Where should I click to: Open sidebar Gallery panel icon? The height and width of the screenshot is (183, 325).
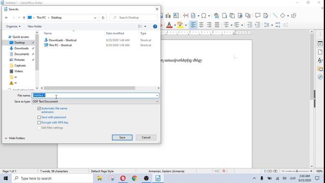pos(320,69)
